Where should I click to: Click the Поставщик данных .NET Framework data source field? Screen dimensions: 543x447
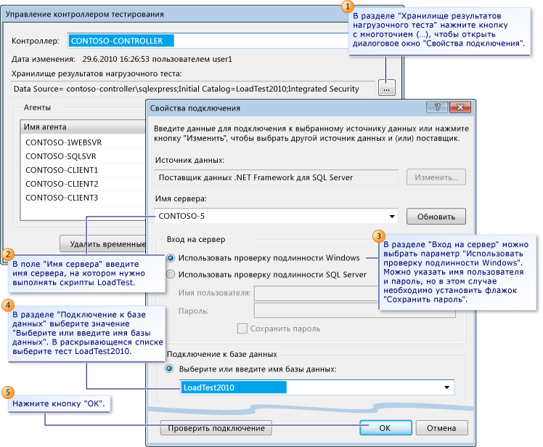coord(277,177)
